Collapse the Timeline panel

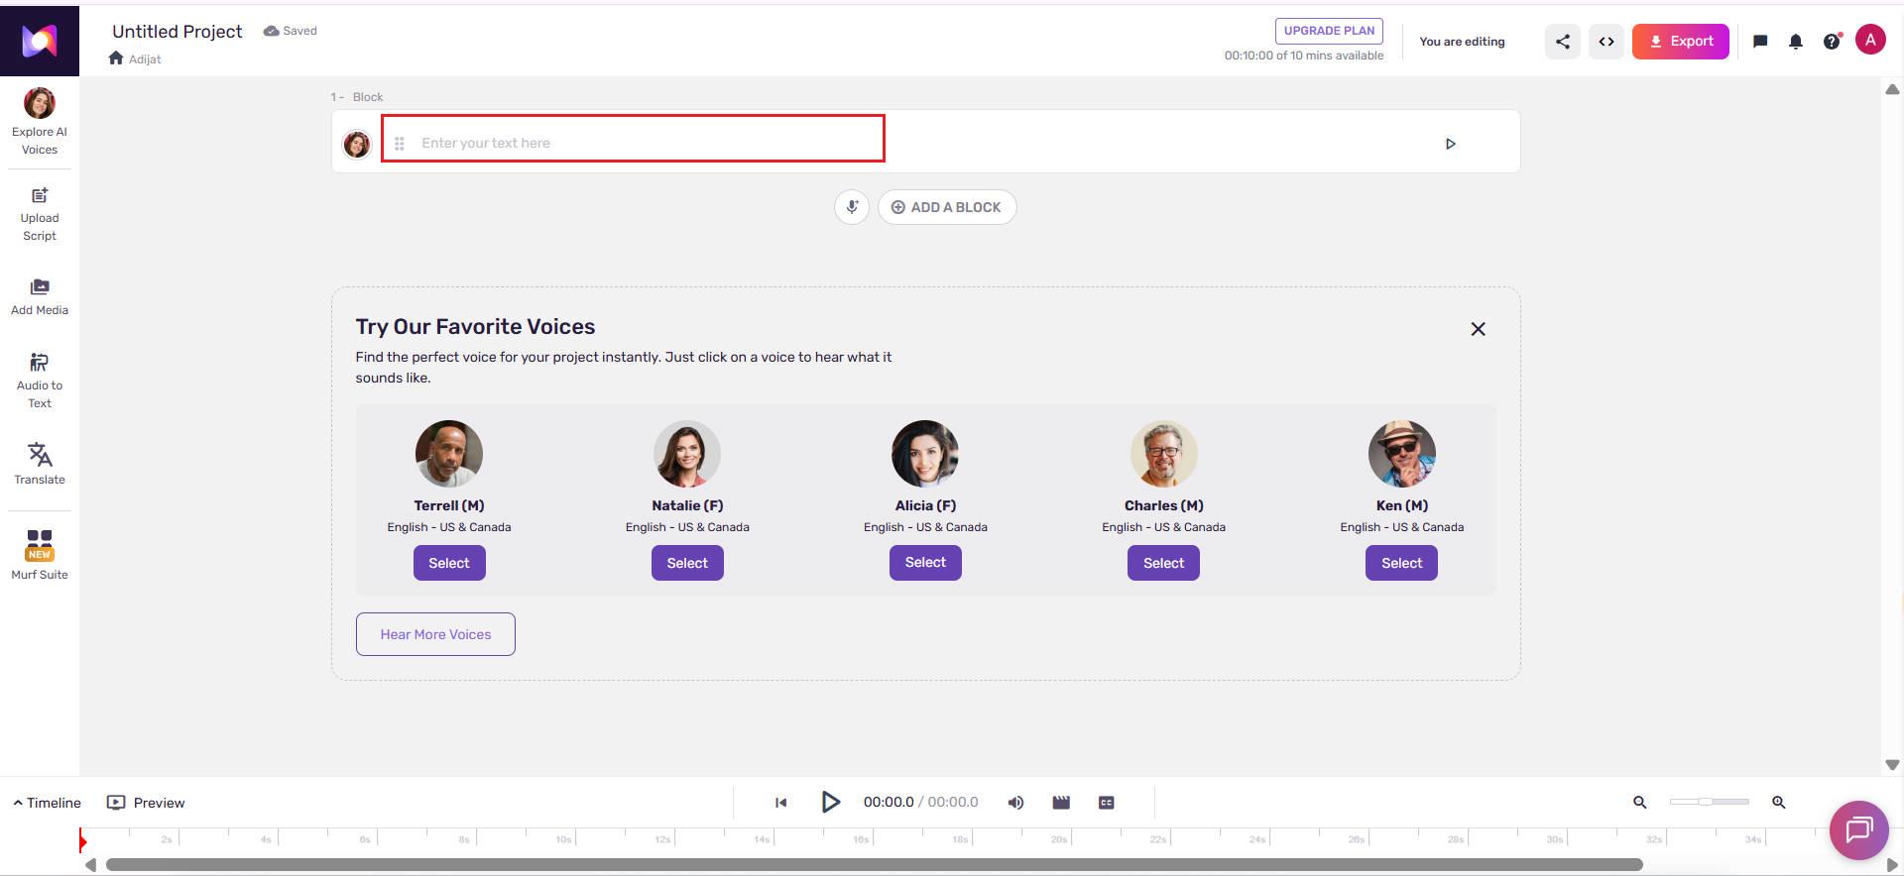pos(47,803)
